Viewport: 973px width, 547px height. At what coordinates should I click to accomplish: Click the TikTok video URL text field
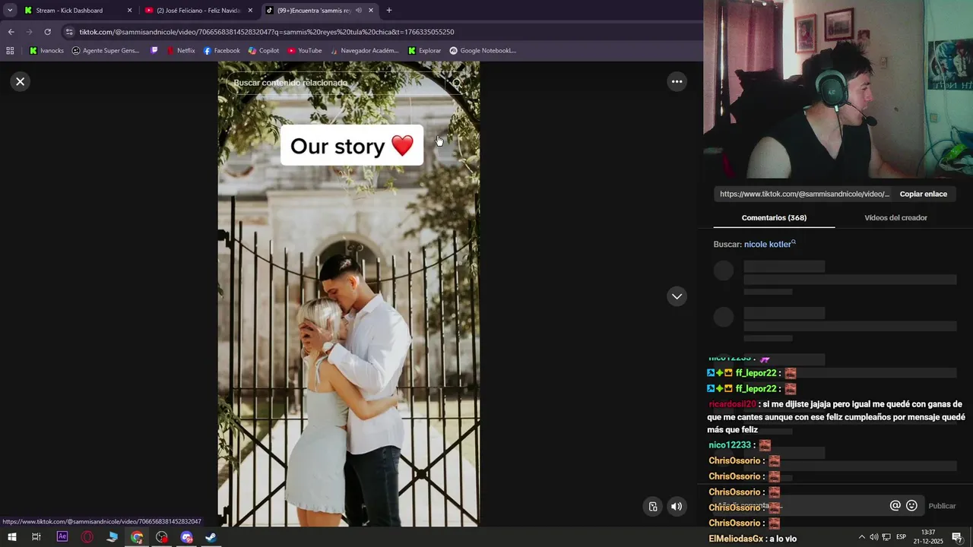coord(803,194)
